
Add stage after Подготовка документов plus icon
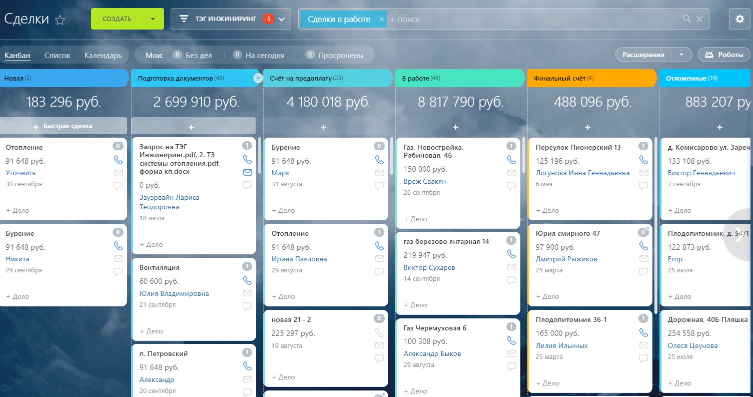click(x=258, y=78)
